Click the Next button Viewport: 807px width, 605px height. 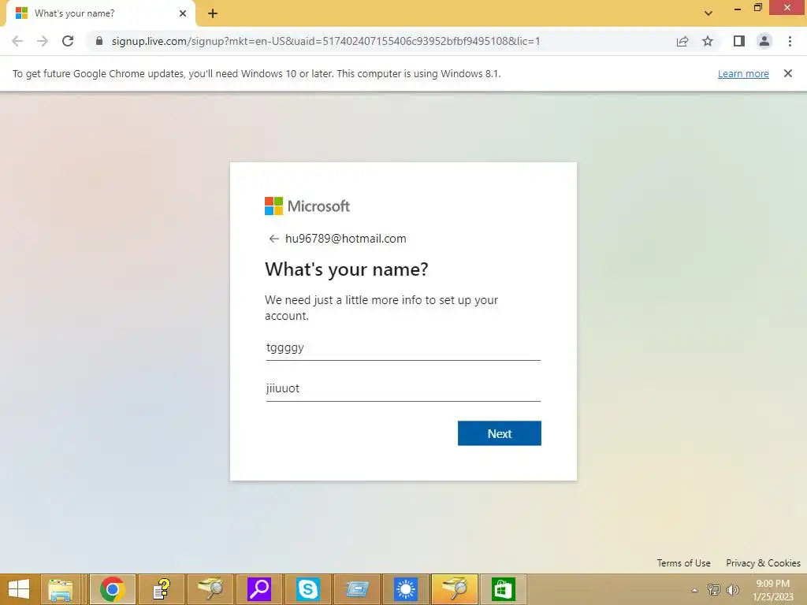pos(499,433)
